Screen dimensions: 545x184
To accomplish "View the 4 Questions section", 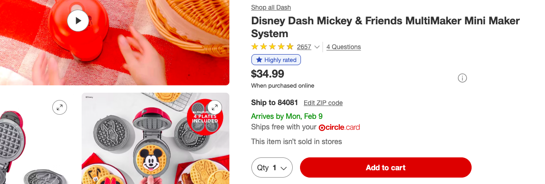I will (344, 47).
